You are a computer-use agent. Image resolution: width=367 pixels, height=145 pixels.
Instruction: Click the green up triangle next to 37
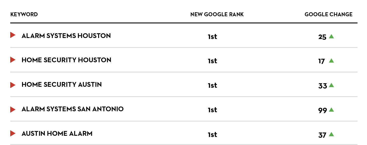331,134
